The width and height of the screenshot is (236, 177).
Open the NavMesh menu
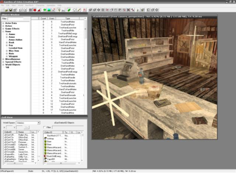coord(29,5)
